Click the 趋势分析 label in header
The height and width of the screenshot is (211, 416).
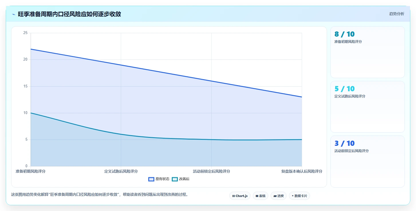point(397,14)
